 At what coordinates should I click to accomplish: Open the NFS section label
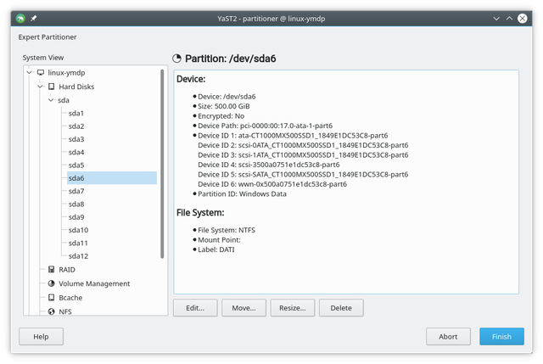[x=65, y=311]
